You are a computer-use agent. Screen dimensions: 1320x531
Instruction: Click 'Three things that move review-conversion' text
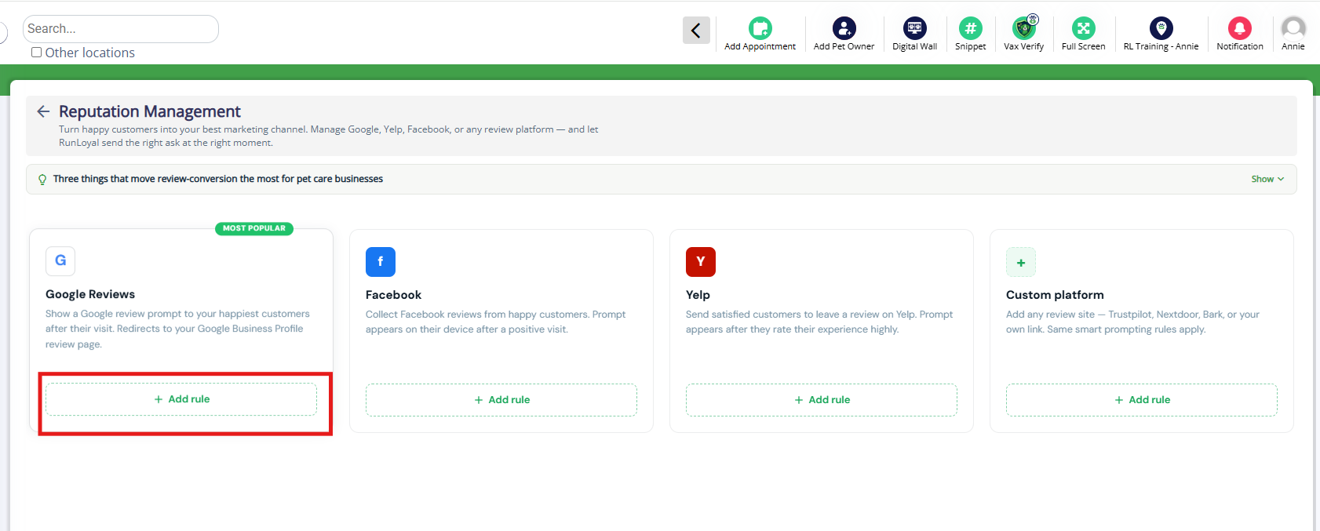pyautogui.click(x=218, y=179)
